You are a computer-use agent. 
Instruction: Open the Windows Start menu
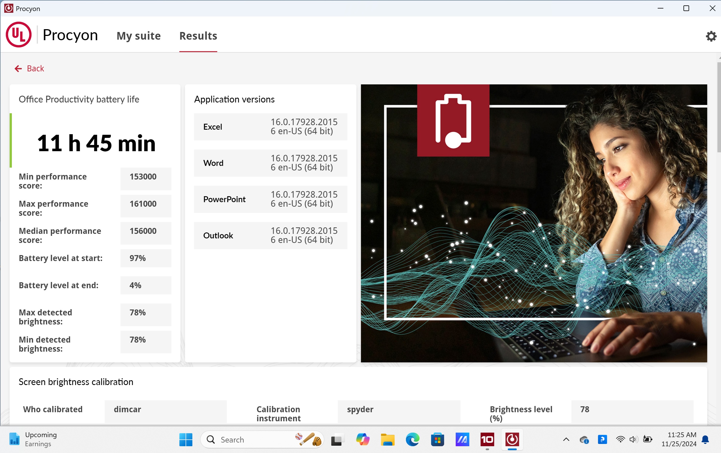(186, 439)
